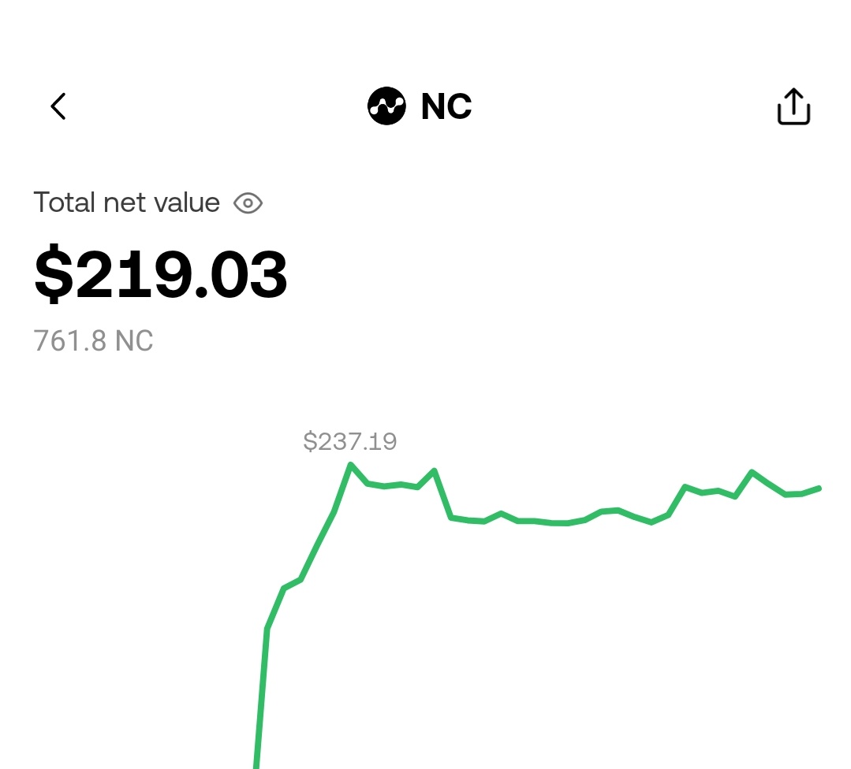This screenshot has width=851, height=769.
Task: Select the small bump in the flat section
Action: [501, 514]
